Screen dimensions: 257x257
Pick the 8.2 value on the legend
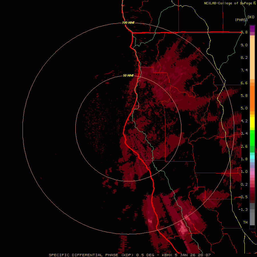pyautogui.click(x=244, y=57)
